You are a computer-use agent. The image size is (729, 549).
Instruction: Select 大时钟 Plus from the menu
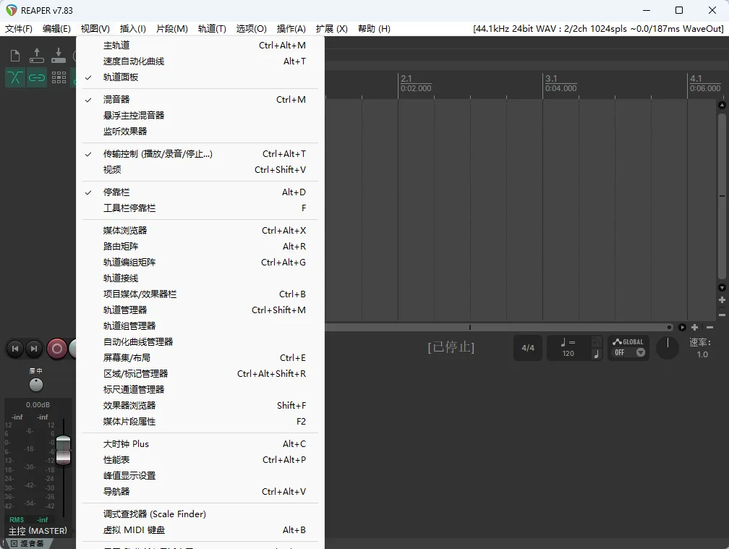200,444
